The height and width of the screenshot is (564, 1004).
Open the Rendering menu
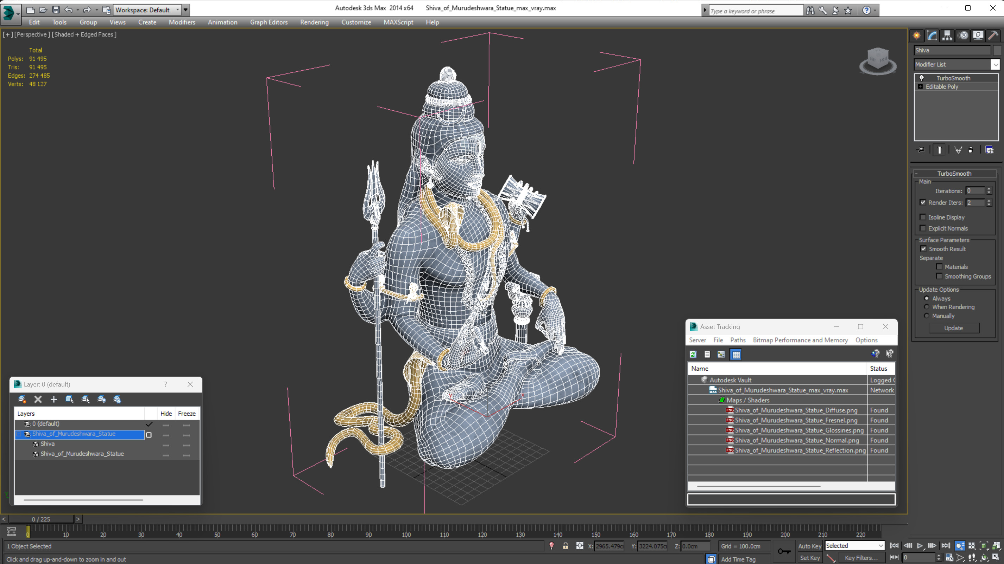click(x=314, y=22)
